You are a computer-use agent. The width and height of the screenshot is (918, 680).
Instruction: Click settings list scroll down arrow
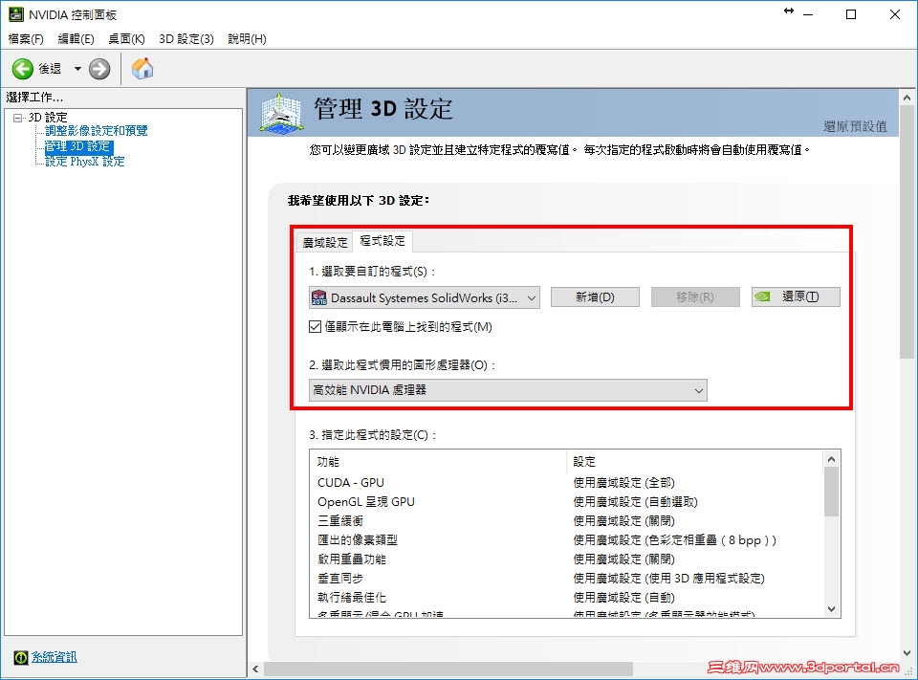(x=831, y=609)
